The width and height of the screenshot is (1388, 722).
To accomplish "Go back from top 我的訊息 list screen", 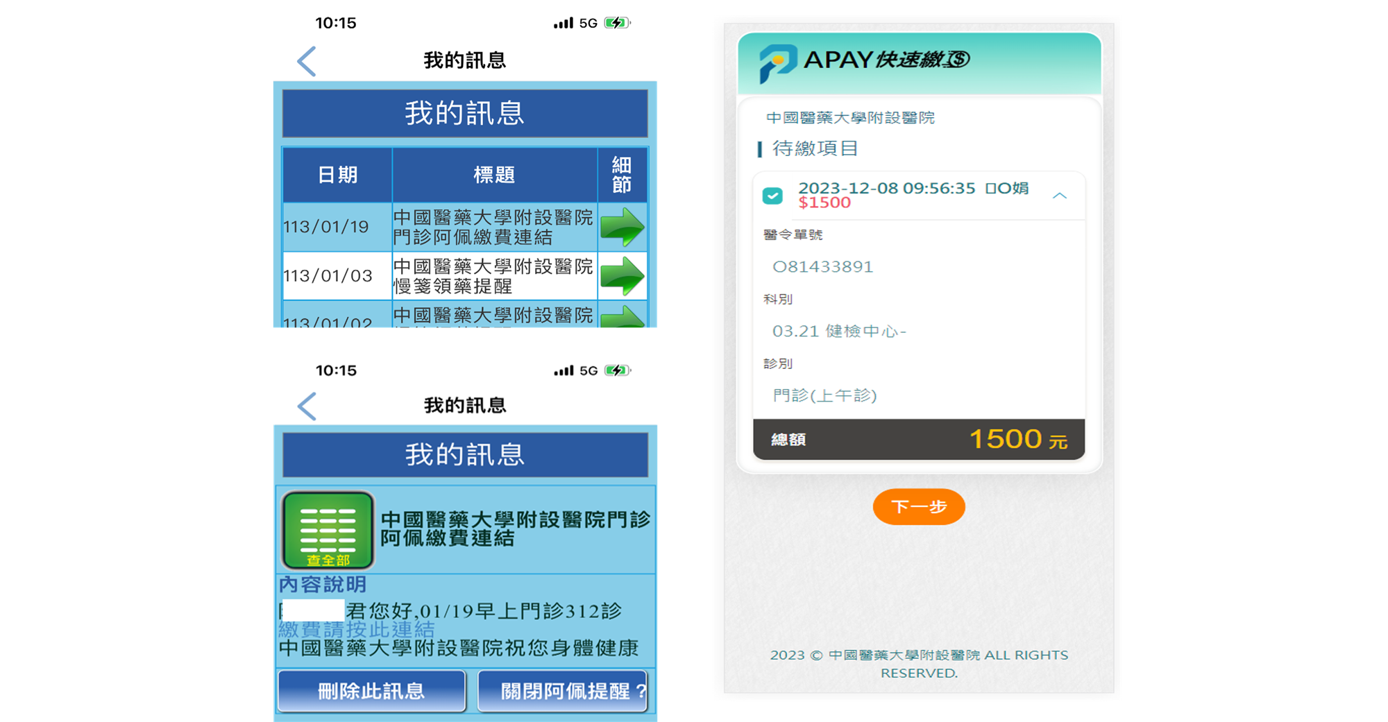I will coord(307,61).
